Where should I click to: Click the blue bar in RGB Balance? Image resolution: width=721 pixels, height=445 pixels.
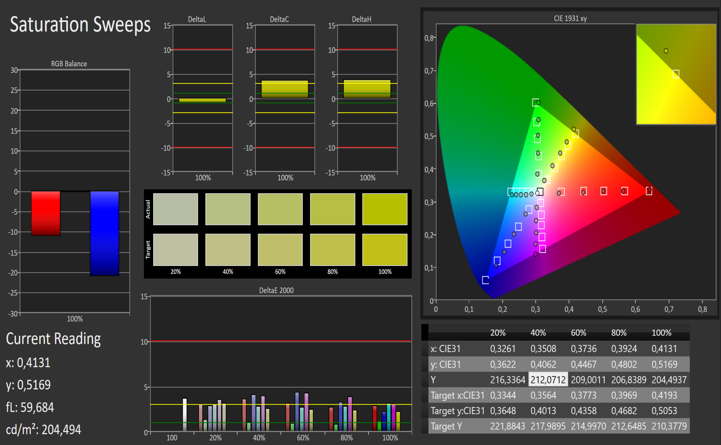(x=104, y=233)
